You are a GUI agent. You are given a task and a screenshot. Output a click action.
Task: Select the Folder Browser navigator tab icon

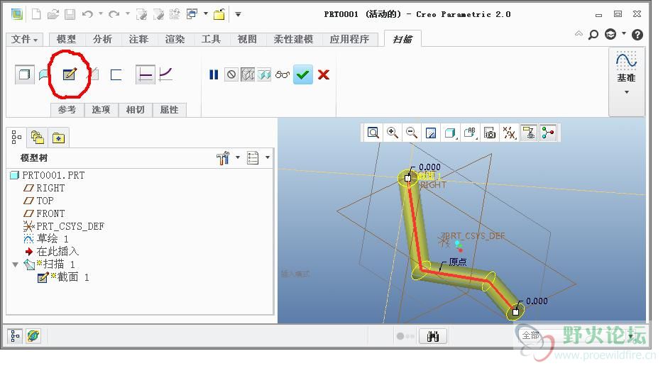pyautogui.click(x=38, y=138)
